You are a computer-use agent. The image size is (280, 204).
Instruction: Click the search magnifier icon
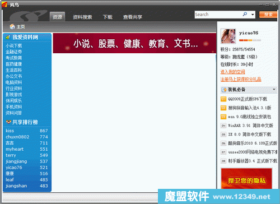(245, 15)
